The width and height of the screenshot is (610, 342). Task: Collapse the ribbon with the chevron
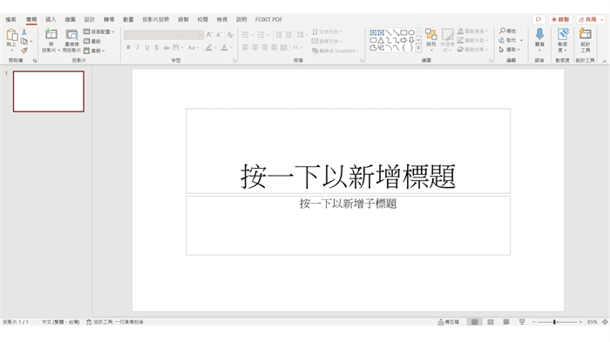(x=605, y=61)
